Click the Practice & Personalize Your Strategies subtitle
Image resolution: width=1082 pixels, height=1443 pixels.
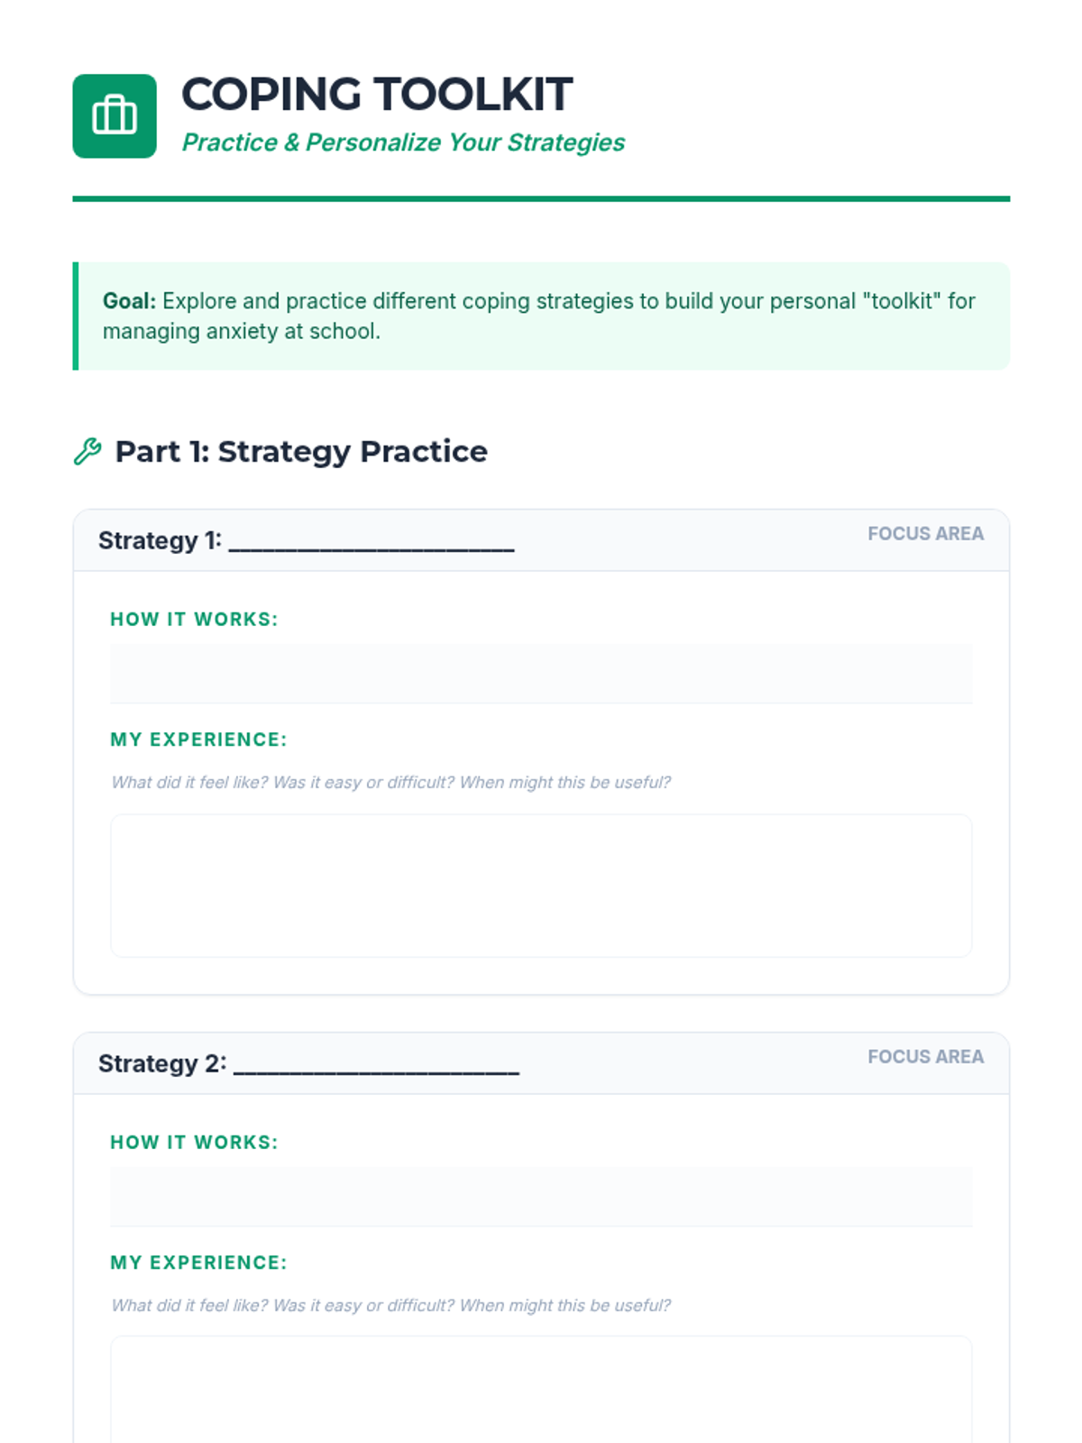(x=403, y=142)
